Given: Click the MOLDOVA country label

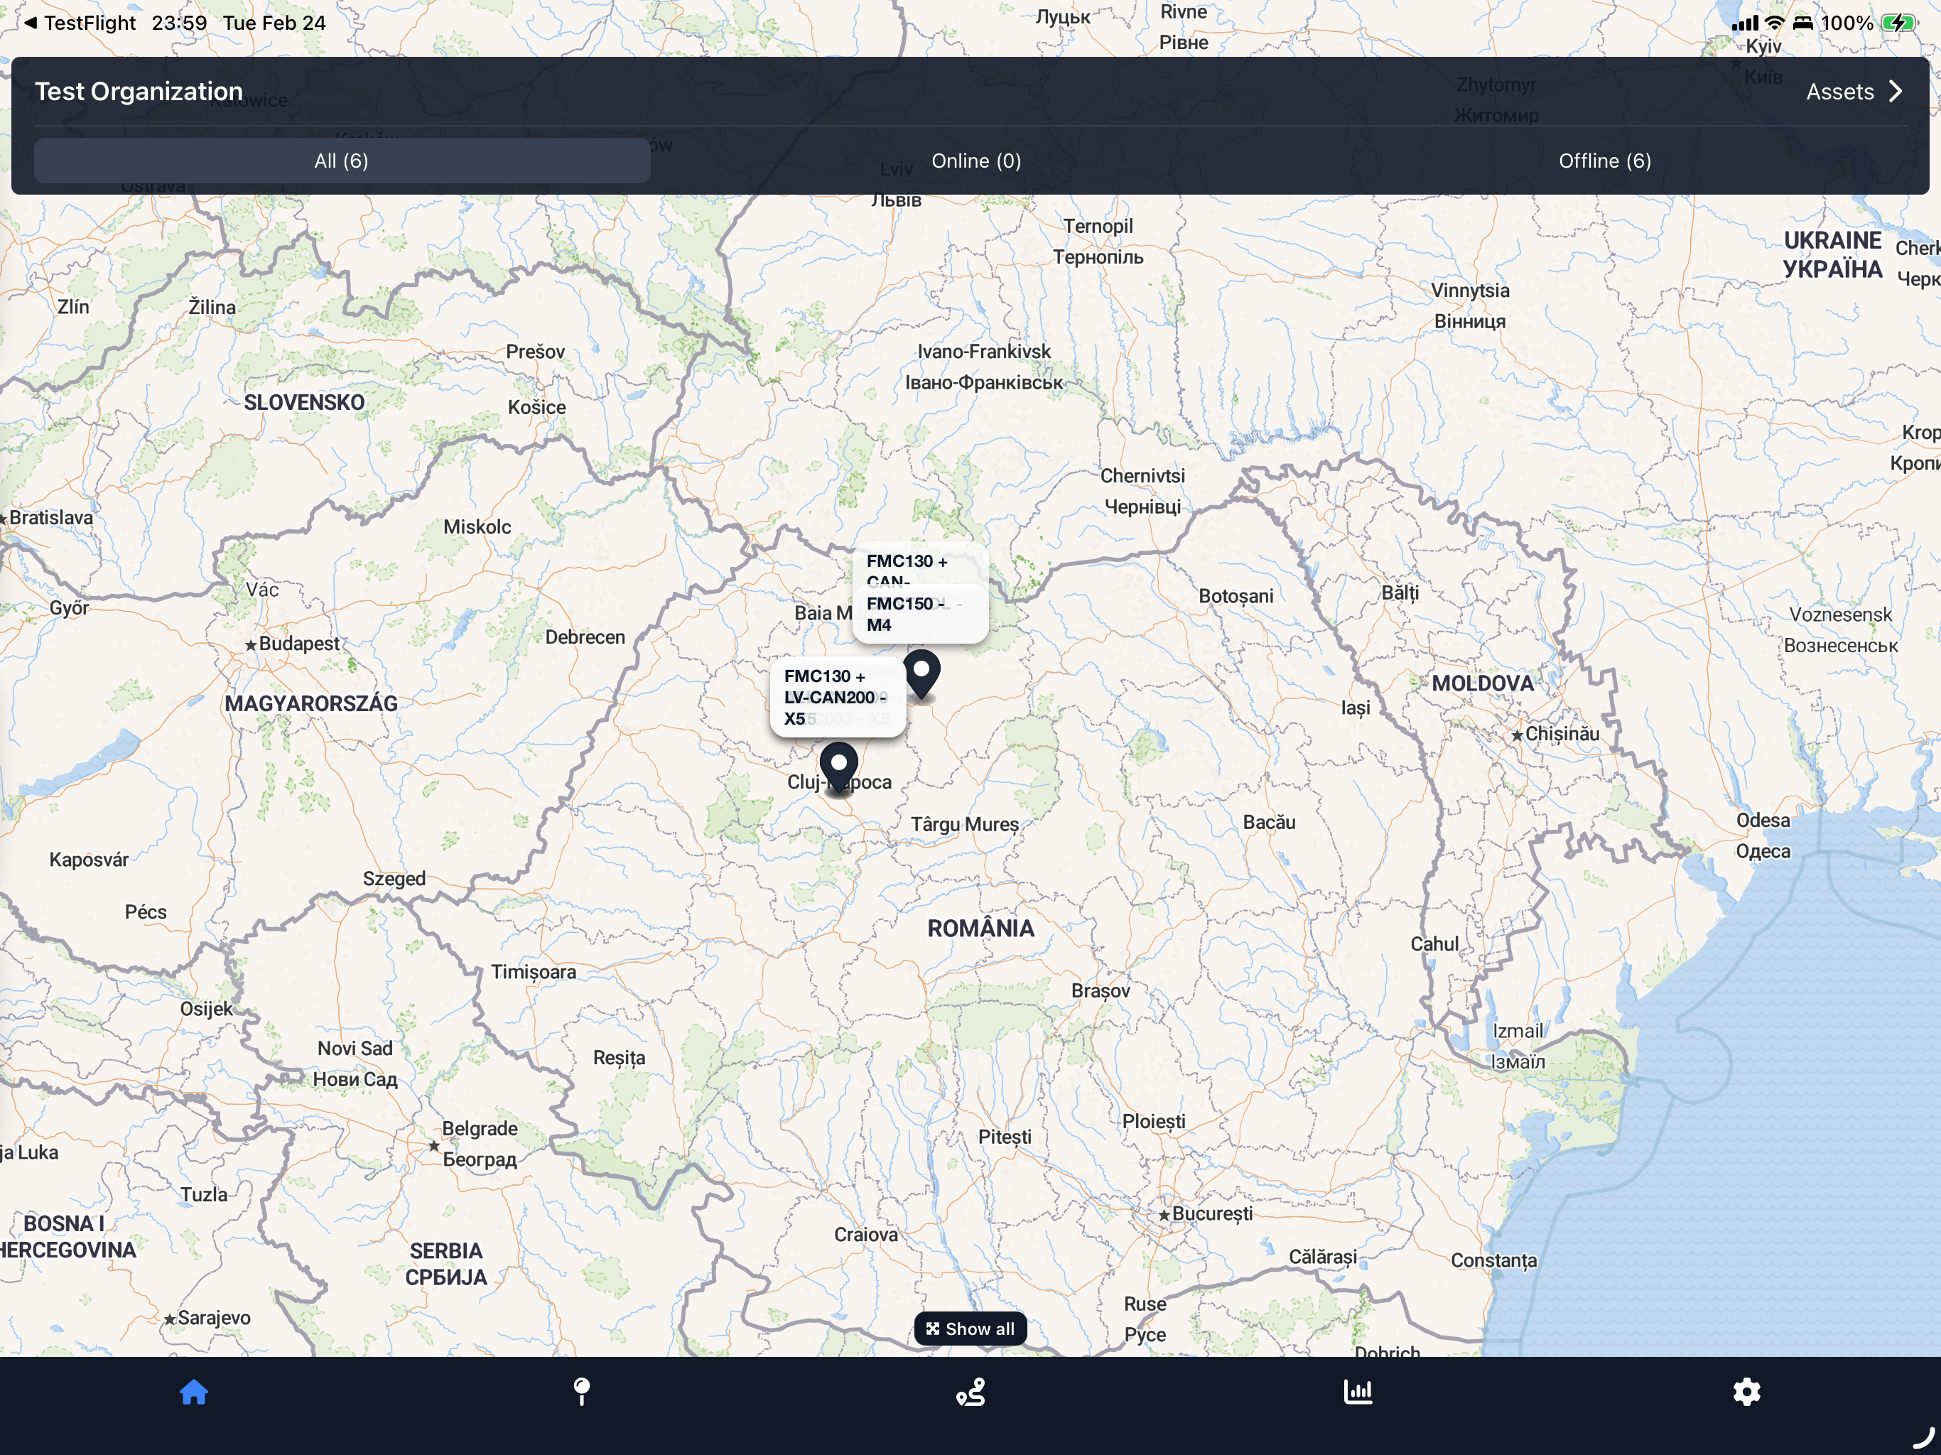Looking at the screenshot, I should point(1483,683).
